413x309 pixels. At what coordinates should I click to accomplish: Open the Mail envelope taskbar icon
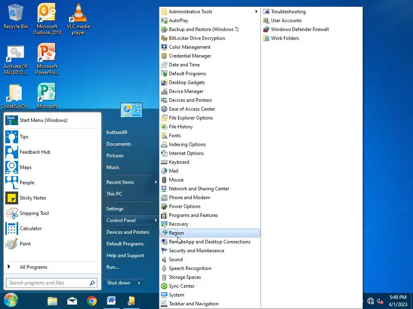(72, 301)
